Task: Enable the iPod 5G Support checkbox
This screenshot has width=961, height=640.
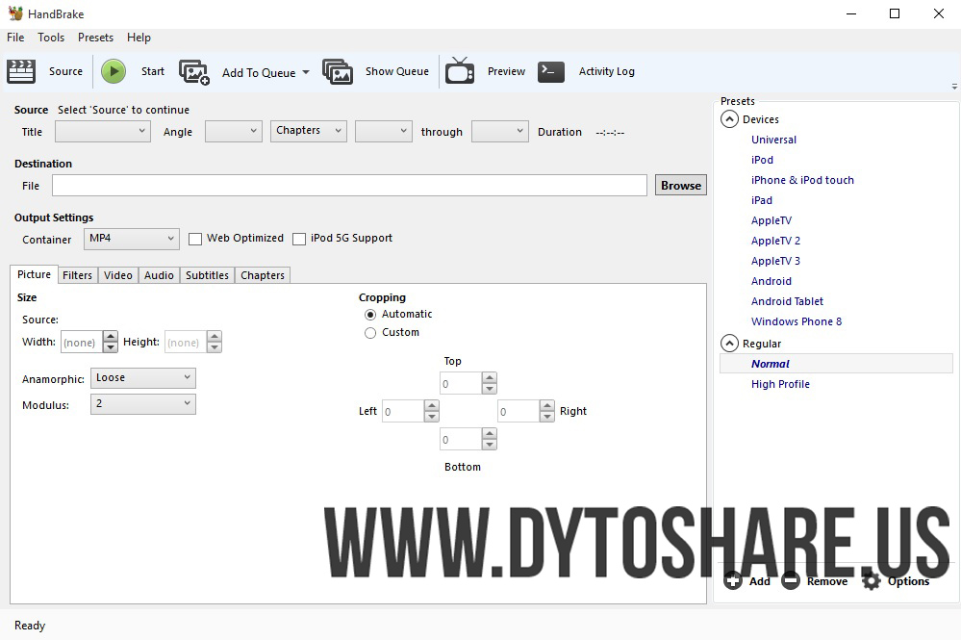Action: pos(299,239)
